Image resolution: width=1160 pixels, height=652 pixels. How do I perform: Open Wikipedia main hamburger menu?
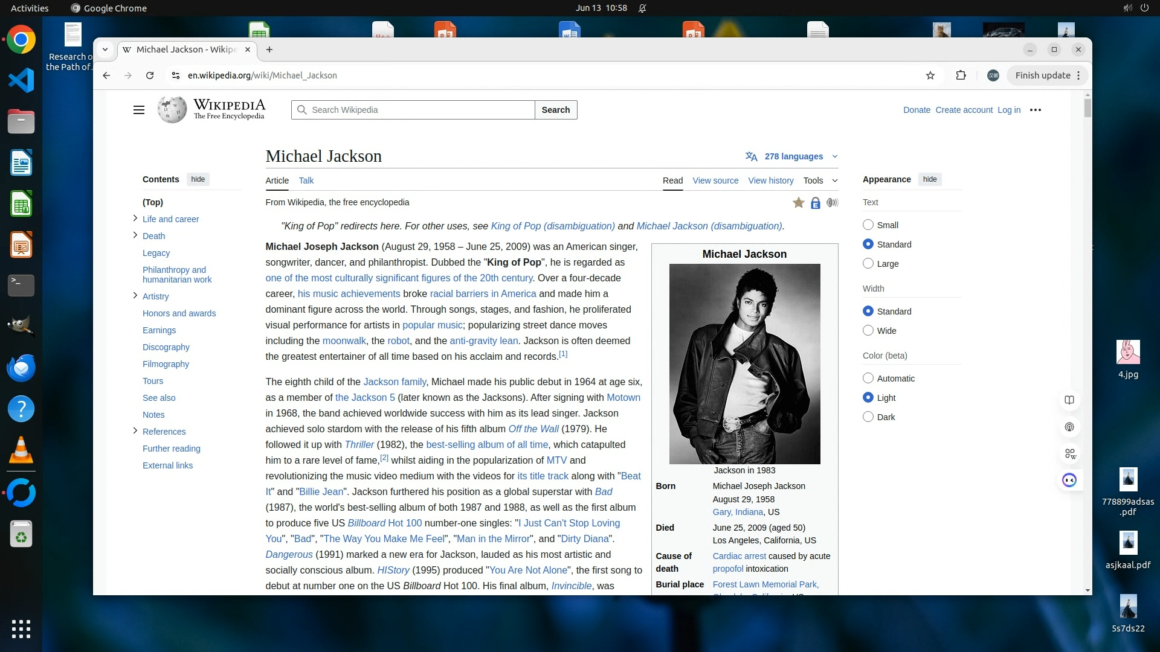[138, 110]
